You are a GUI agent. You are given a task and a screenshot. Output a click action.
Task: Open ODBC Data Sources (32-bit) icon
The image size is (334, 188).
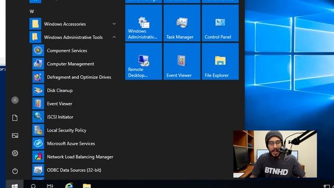pyautogui.click(x=38, y=170)
